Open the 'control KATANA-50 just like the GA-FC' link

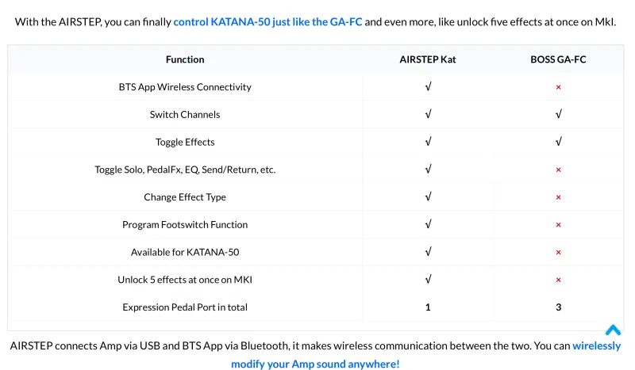pyautogui.click(x=267, y=22)
